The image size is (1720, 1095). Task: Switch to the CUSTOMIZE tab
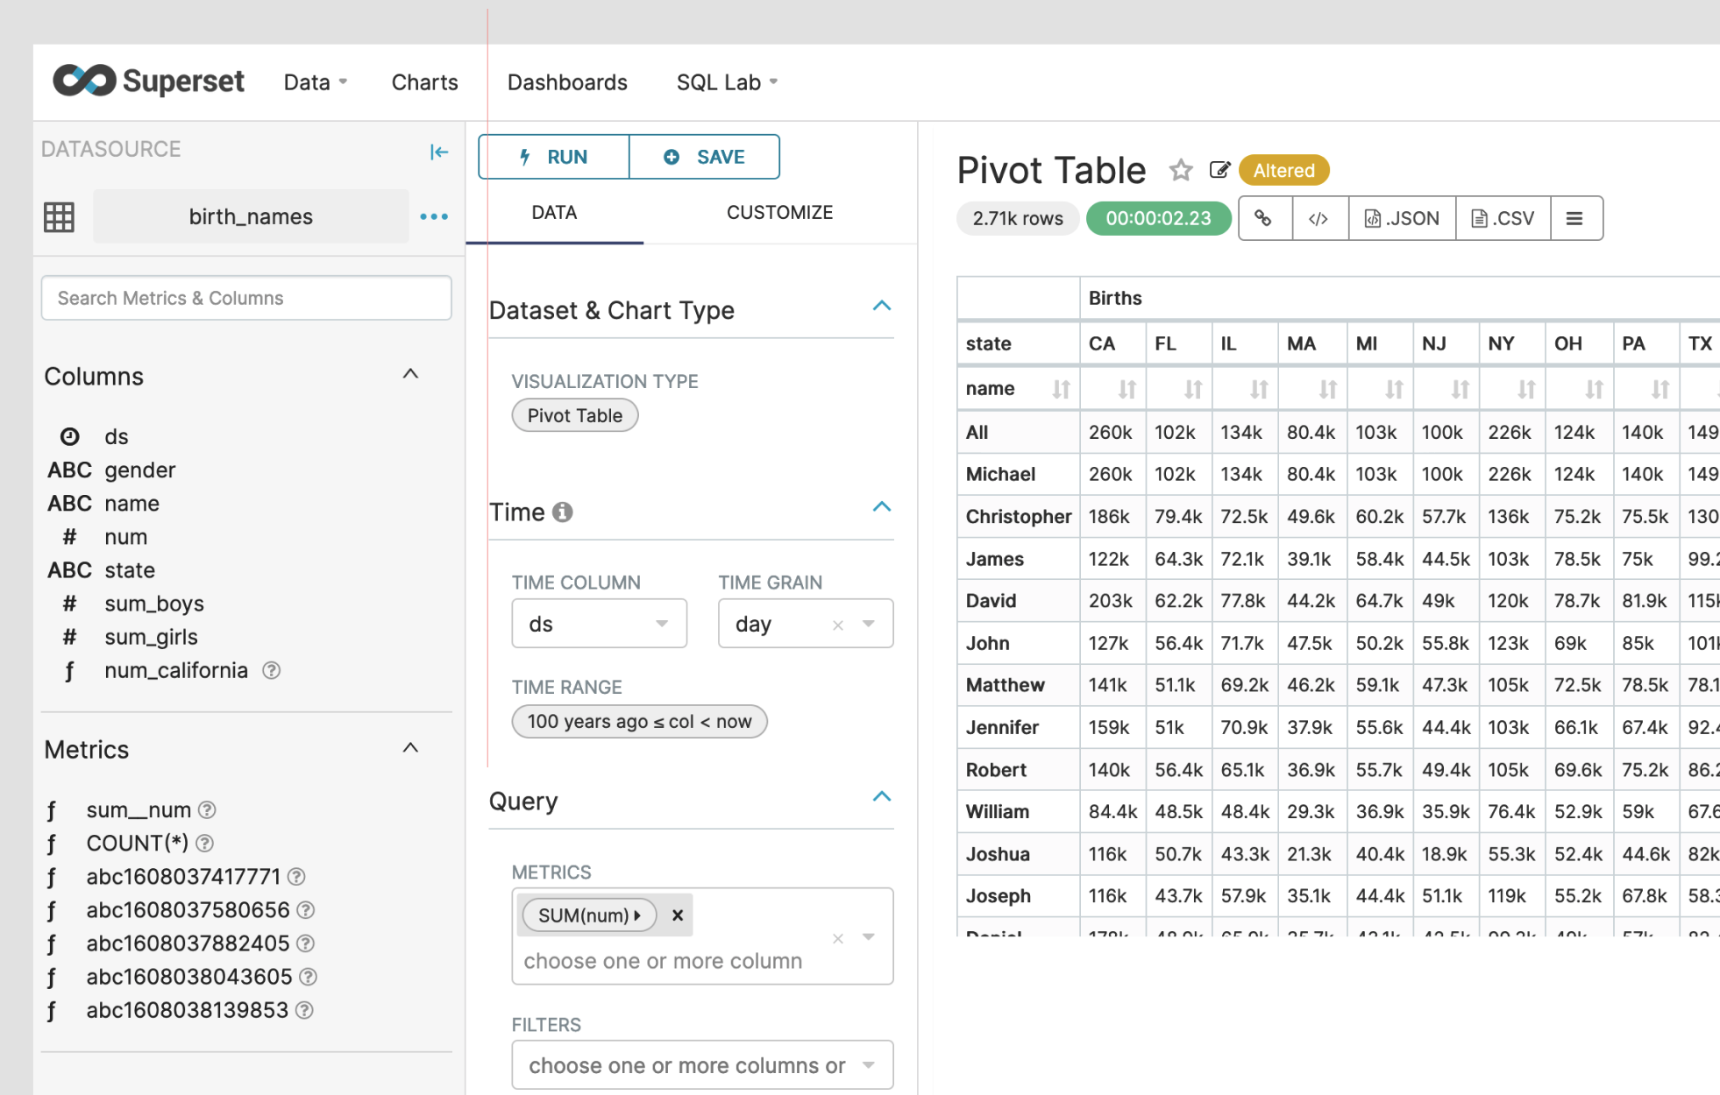pyautogui.click(x=779, y=212)
